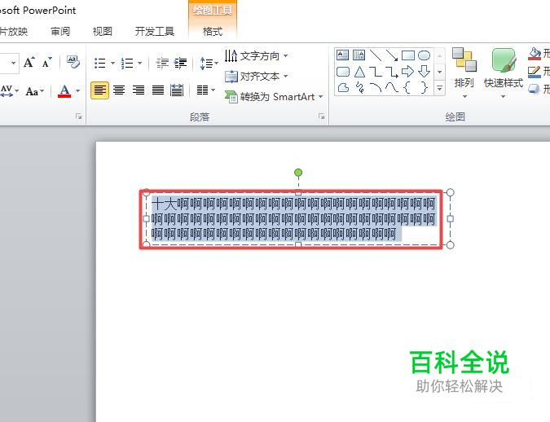Toggle center text alignment
This screenshot has height=422, width=550.
coord(119,90)
